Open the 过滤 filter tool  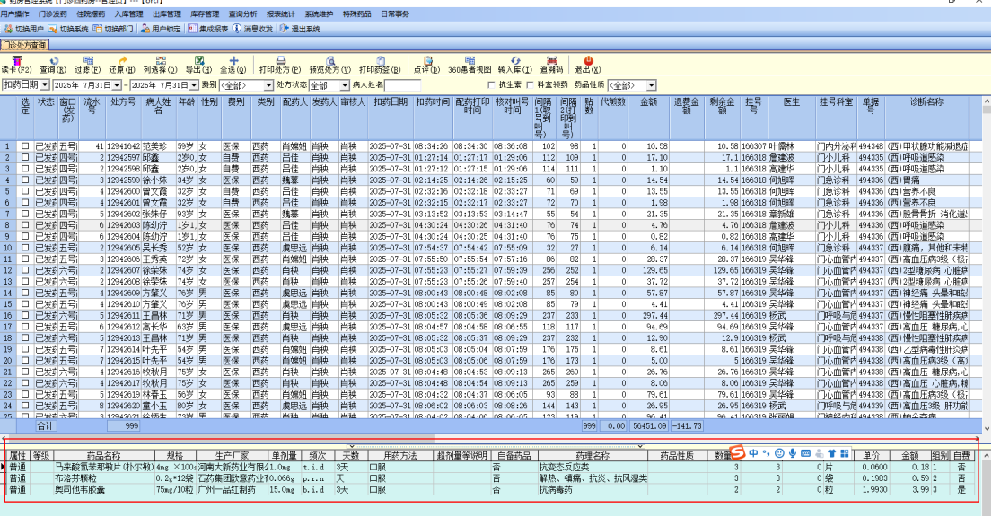[x=88, y=61]
